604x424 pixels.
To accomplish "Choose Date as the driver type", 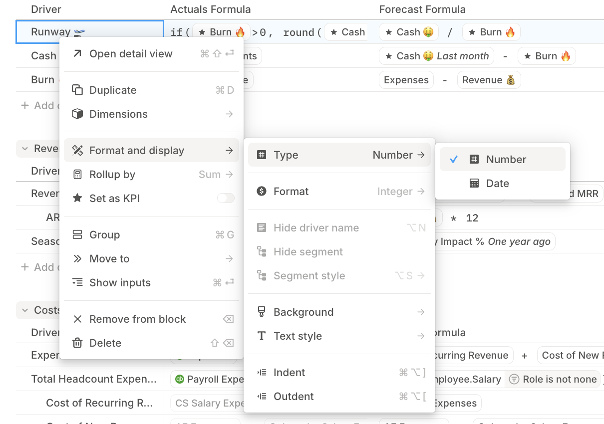I will tap(503, 184).
